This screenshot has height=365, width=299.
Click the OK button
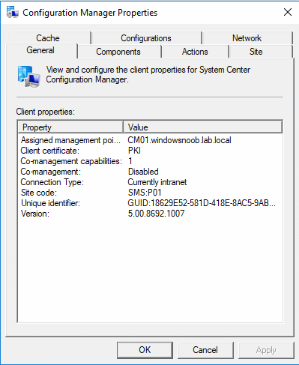pos(145,350)
